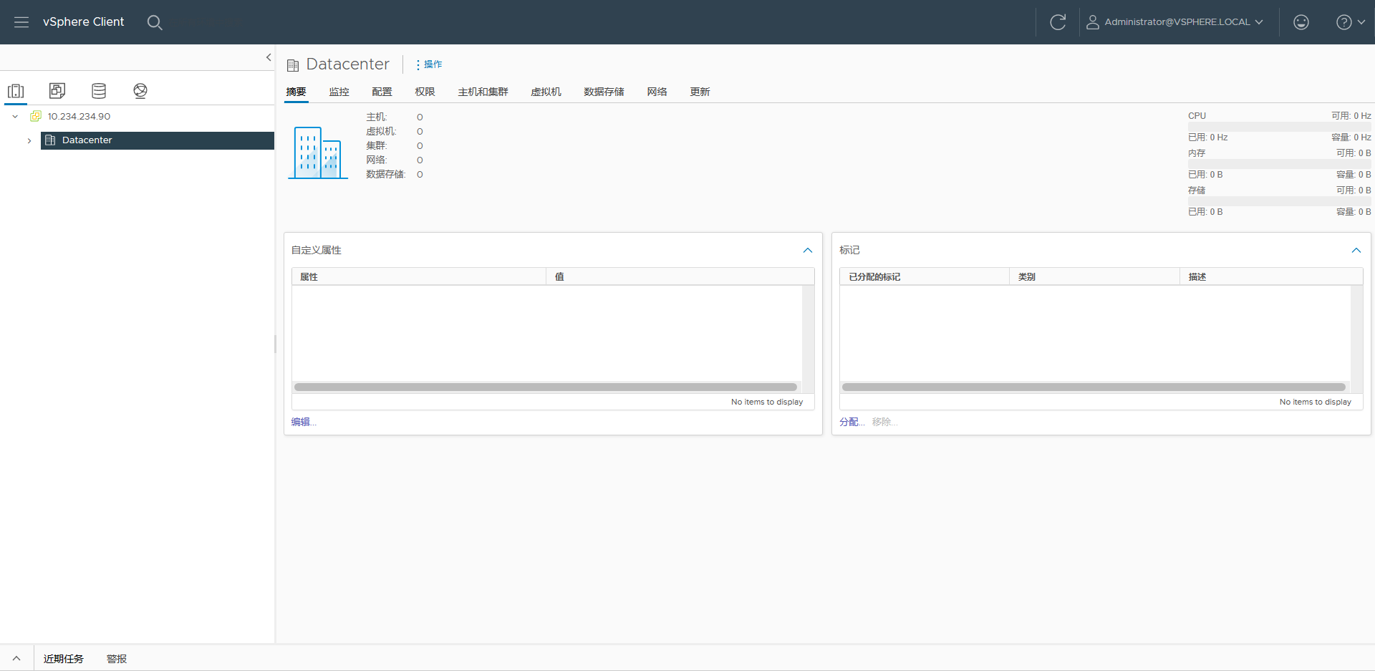Click the global search magnifier icon
This screenshot has width=1375, height=671.
[155, 22]
